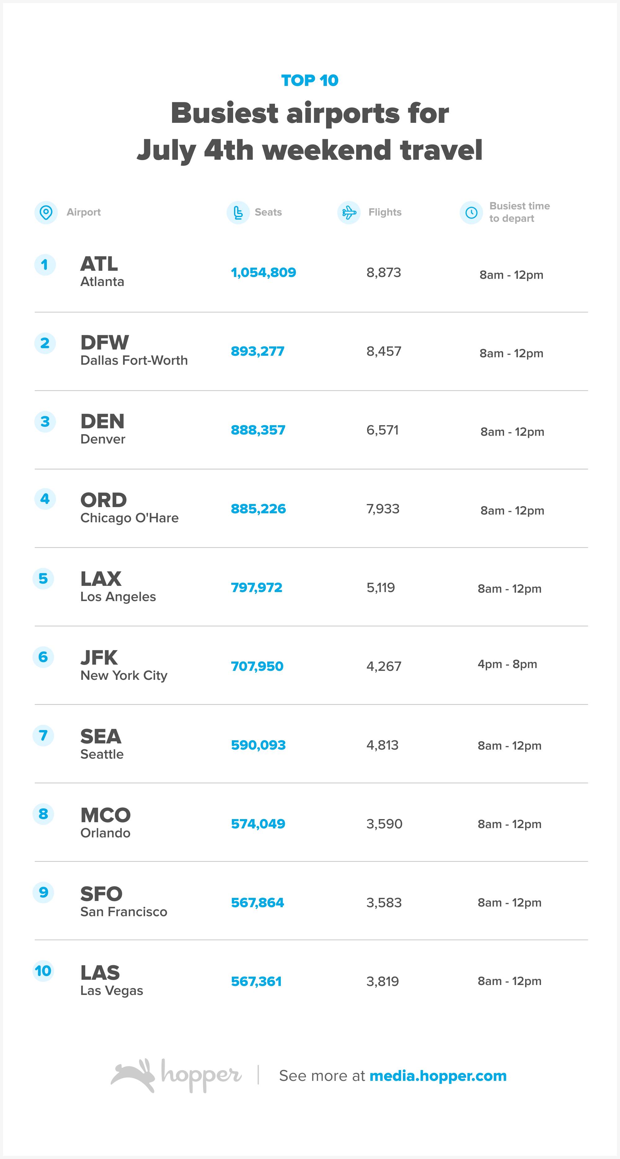Select the ORD flights count 7,933
This screenshot has height=1159, width=620.
(x=383, y=509)
